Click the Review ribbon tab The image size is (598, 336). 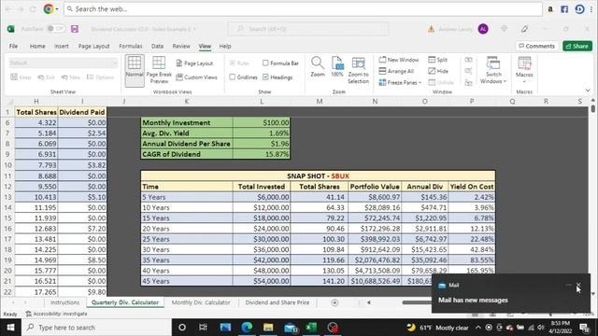point(181,46)
